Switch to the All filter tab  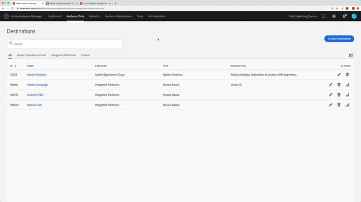click(10, 55)
